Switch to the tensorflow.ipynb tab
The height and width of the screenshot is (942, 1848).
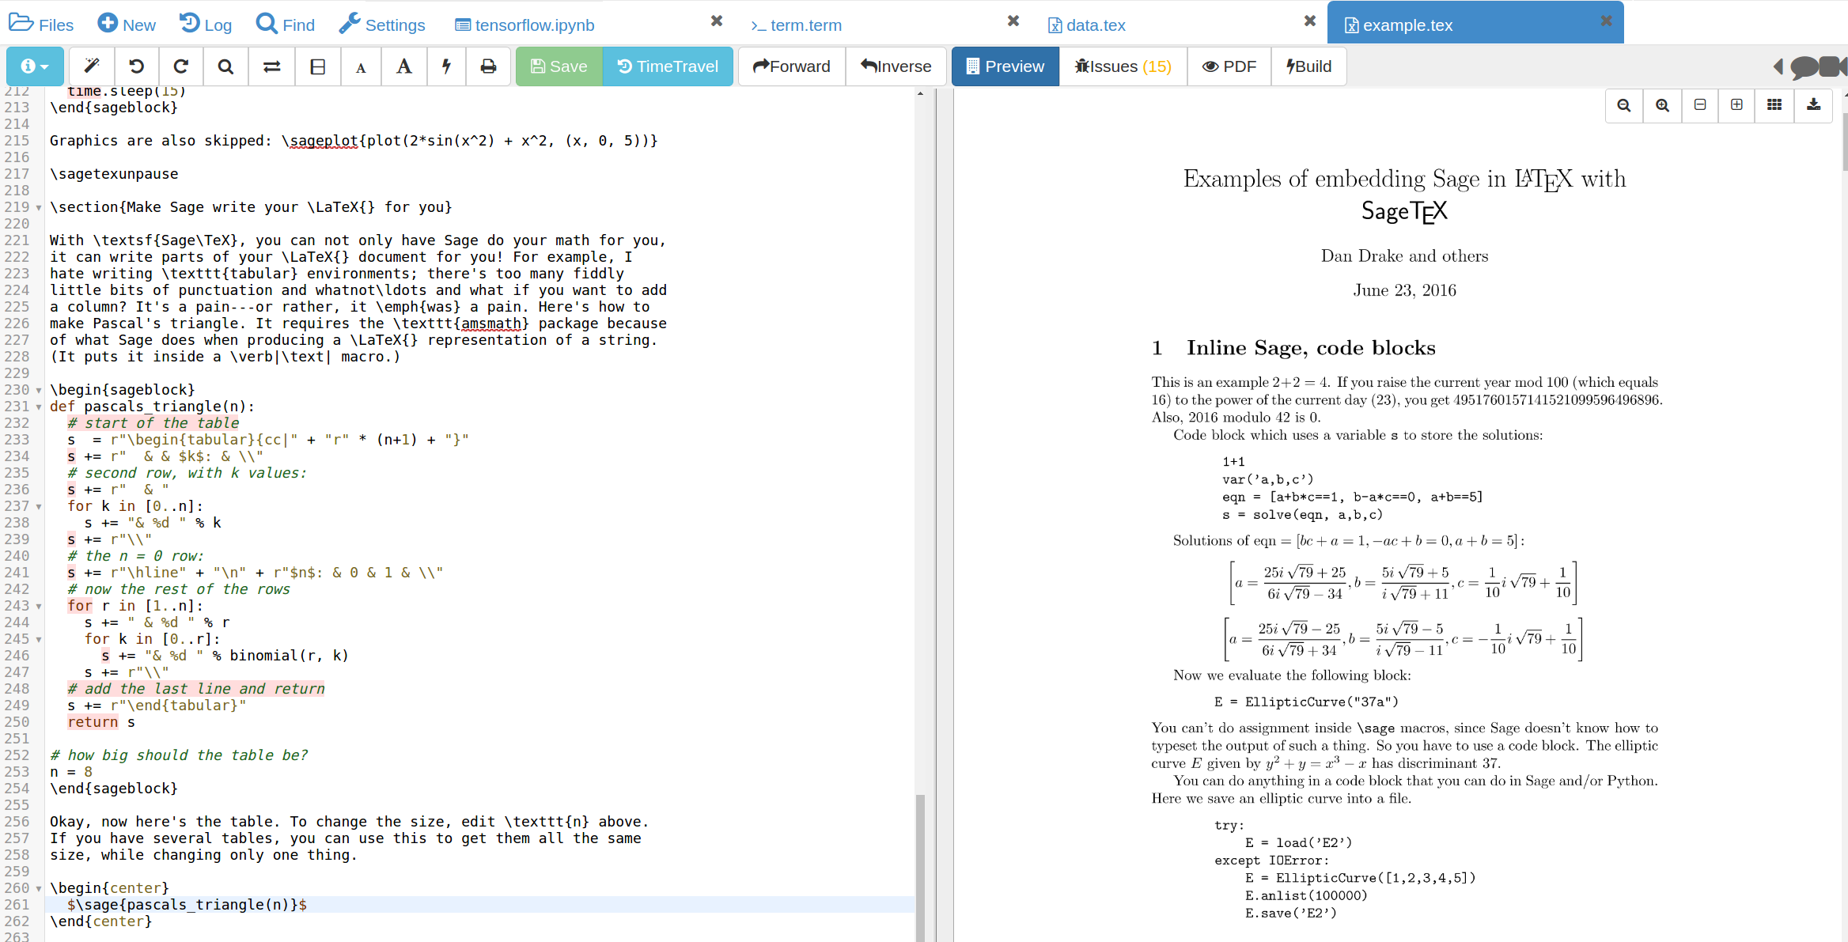[534, 25]
